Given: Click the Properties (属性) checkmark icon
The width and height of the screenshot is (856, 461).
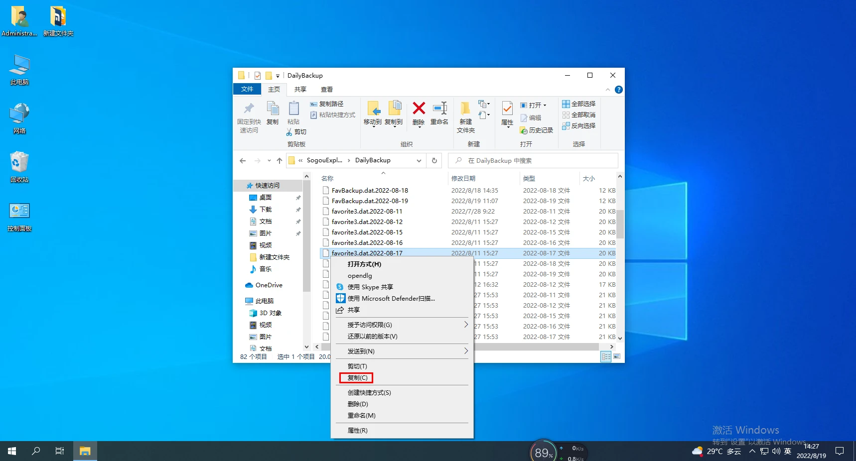Looking at the screenshot, I should pyautogui.click(x=507, y=109).
